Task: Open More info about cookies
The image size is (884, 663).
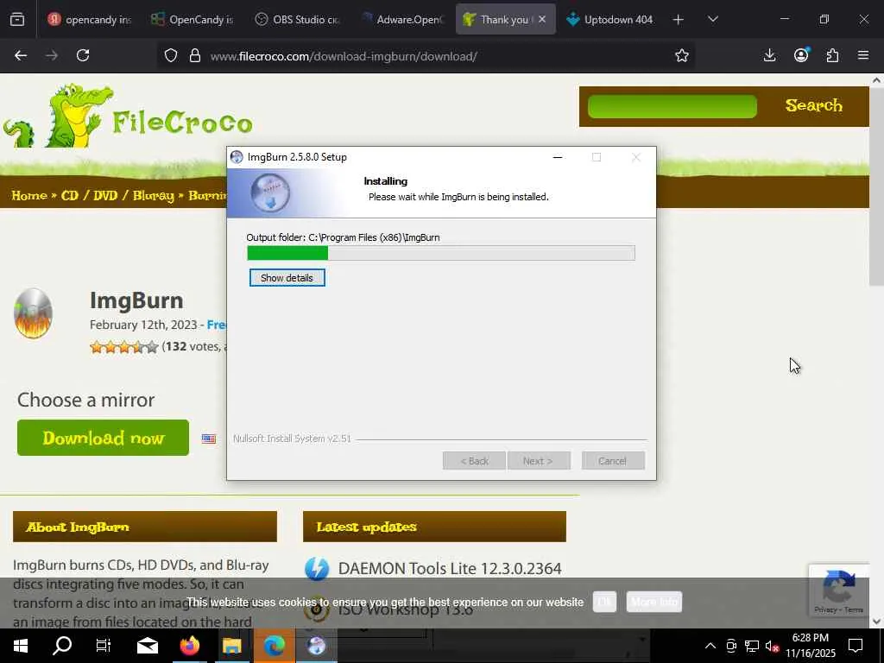Action: (654, 602)
